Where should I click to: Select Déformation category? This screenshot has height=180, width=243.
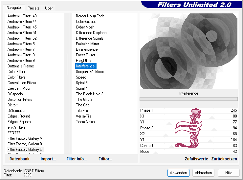pyautogui.click(x=17, y=111)
